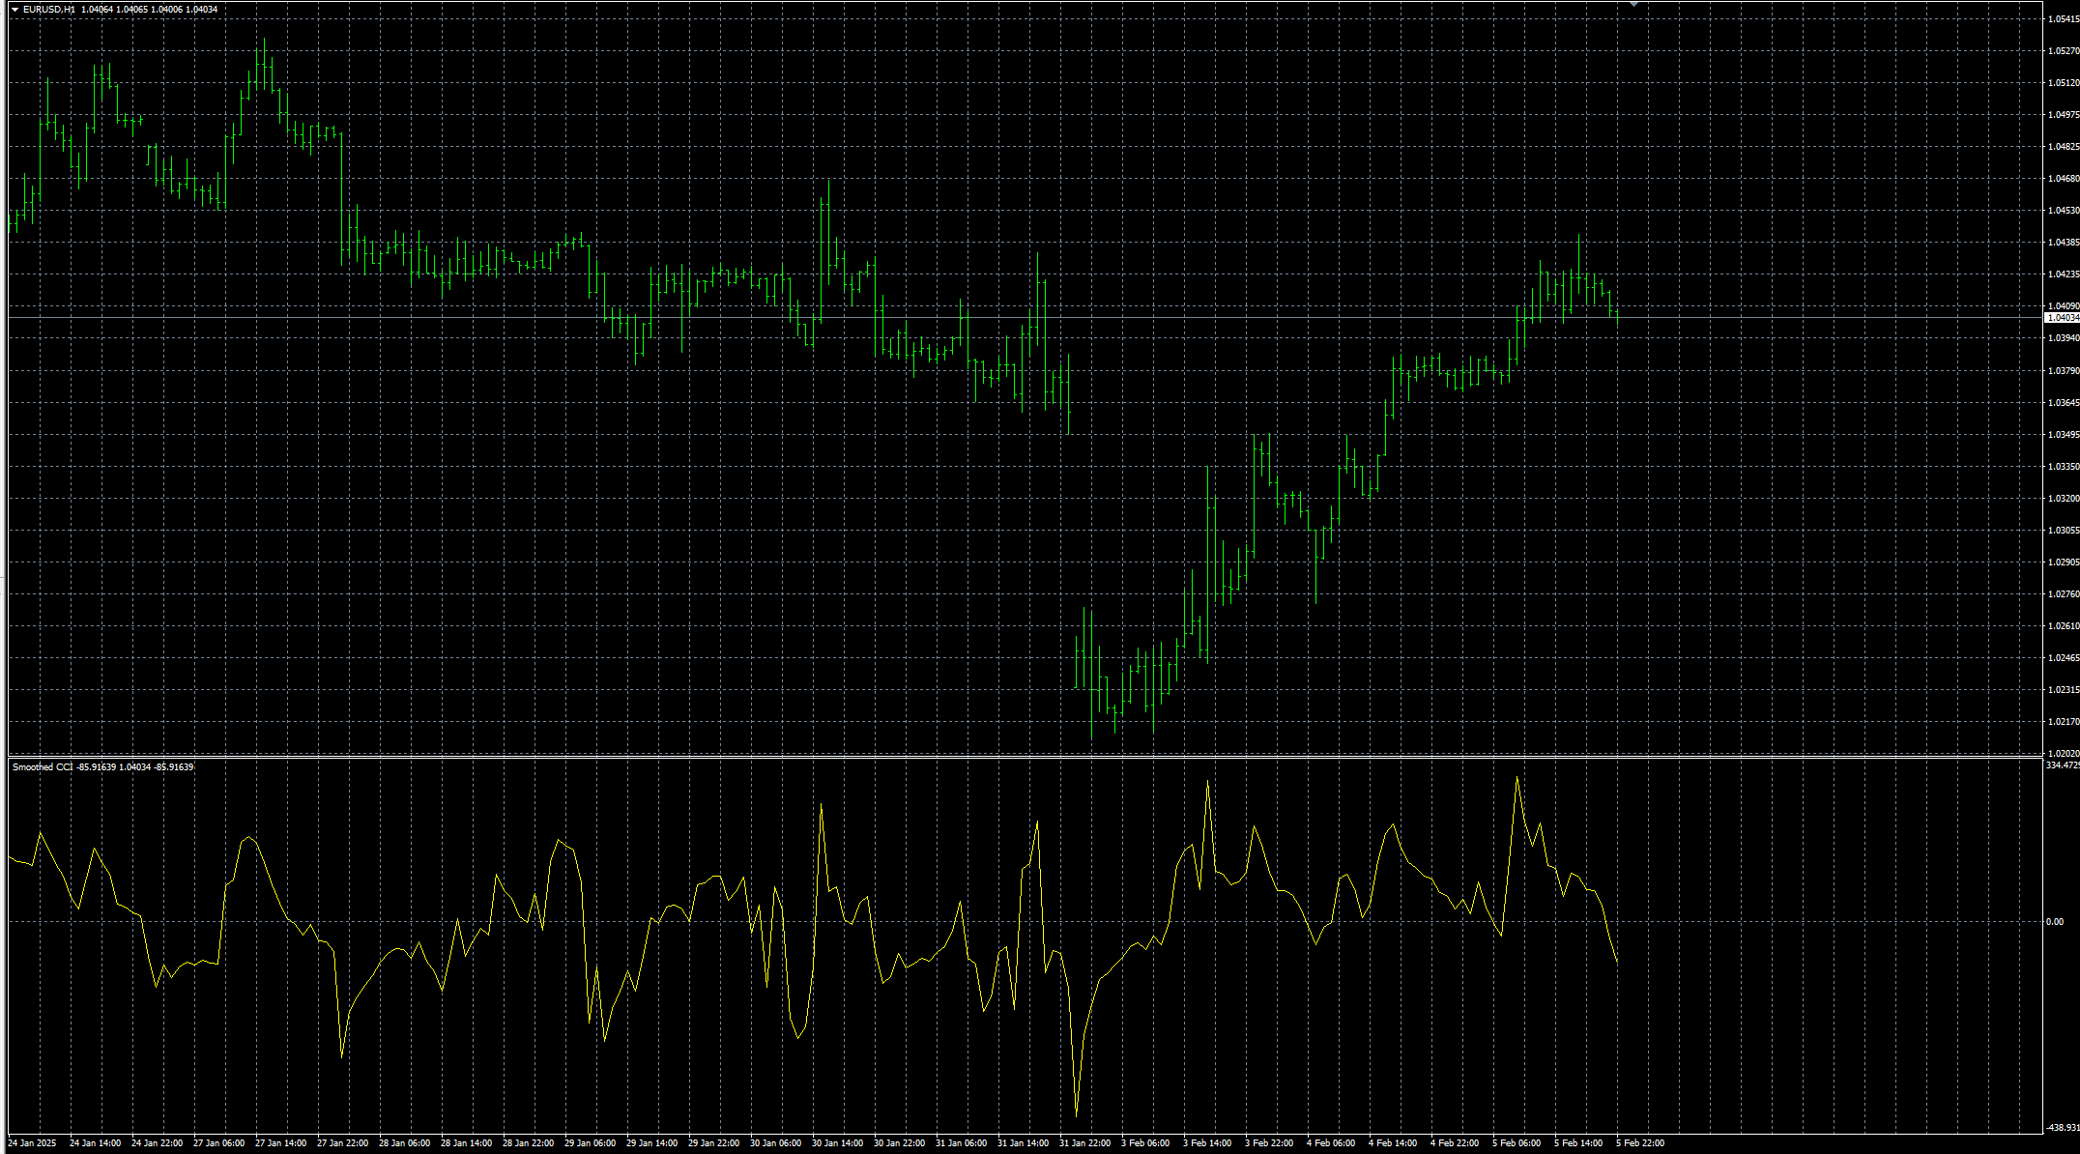Click the 24 Jan 14:00 time label

coord(96,1143)
